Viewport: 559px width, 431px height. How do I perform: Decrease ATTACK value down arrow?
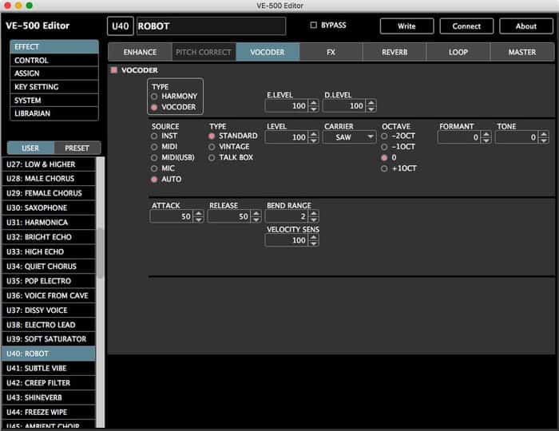[199, 219]
